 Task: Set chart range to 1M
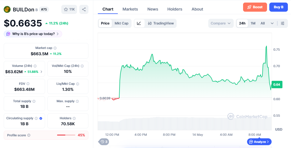[253, 23]
